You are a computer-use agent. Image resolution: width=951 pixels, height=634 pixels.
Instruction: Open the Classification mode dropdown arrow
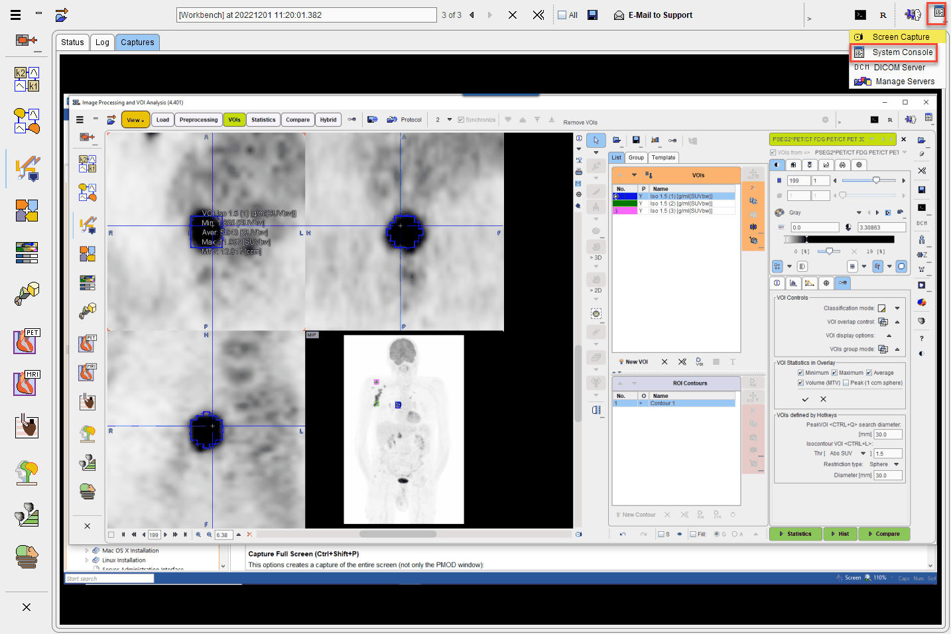(897, 308)
